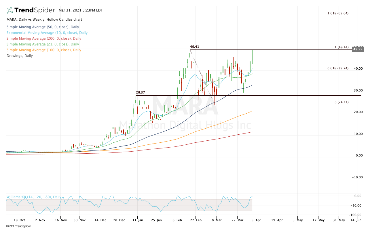The height and width of the screenshot is (229, 370).
Task: Click the Drawings, Daily legend entry
Action: (20, 56)
